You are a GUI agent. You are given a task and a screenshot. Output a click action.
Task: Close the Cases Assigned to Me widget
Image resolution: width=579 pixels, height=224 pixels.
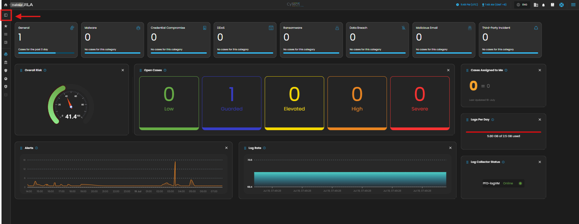tap(540, 70)
